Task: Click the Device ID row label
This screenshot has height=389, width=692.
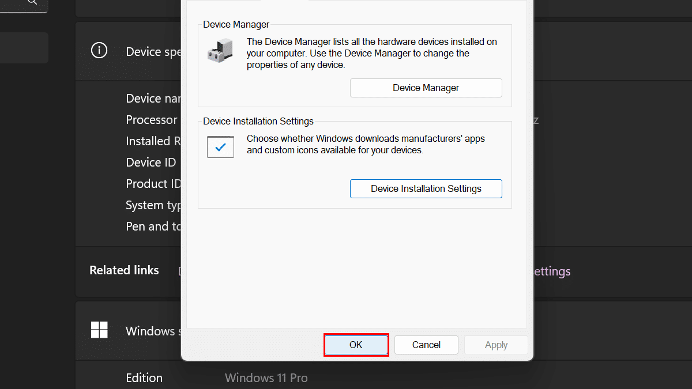Action: (151, 163)
